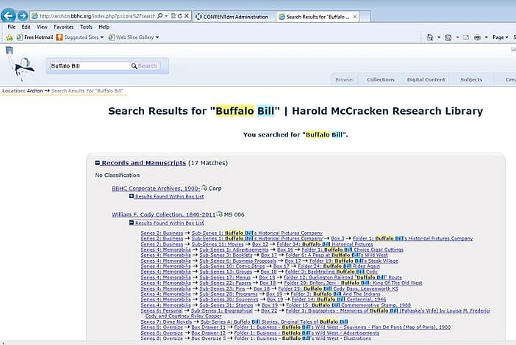Click the icon next to BBHC Corporate Archives

click(204, 188)
